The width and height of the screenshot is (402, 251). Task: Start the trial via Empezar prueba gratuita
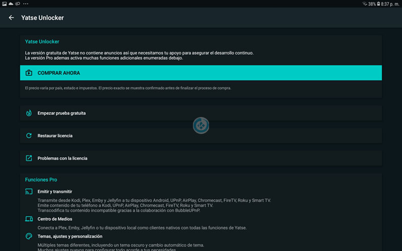pos(61,113)
